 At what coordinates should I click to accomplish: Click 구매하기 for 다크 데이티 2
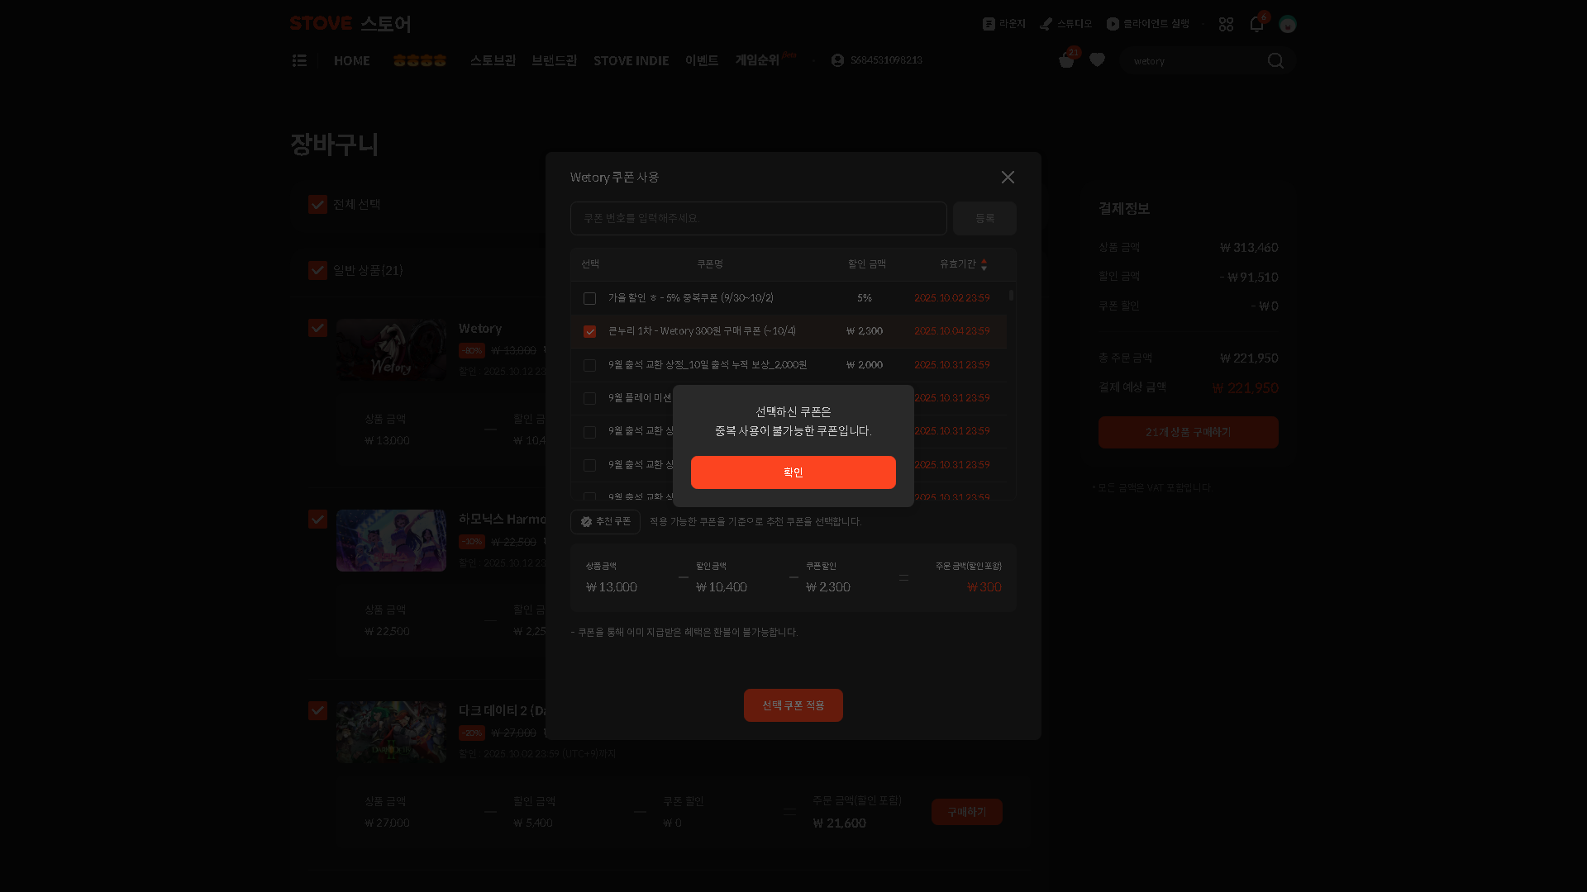[967, 813]
